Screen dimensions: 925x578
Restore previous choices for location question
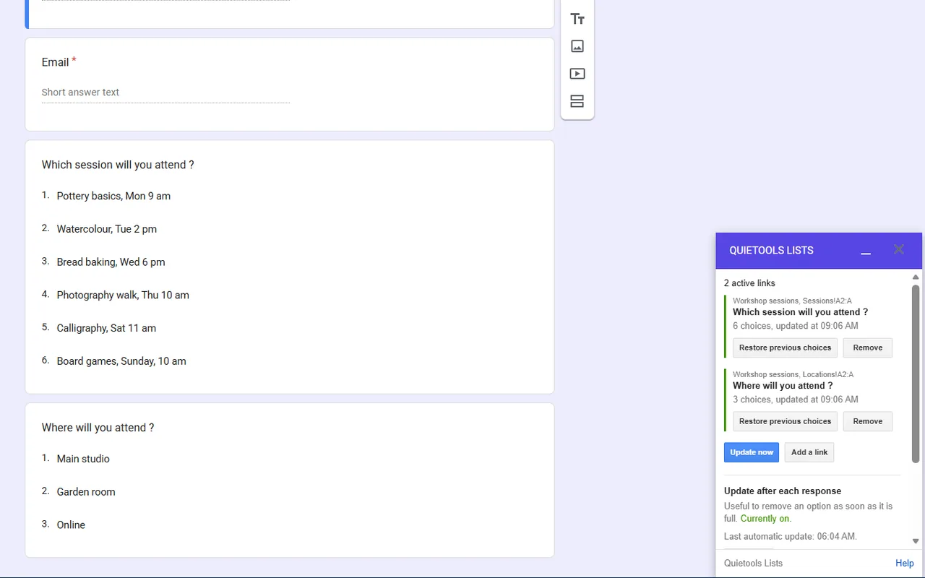click(785, 421)
